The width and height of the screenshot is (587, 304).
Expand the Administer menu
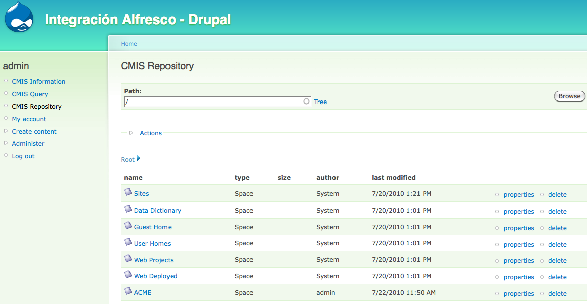point(6,143)
